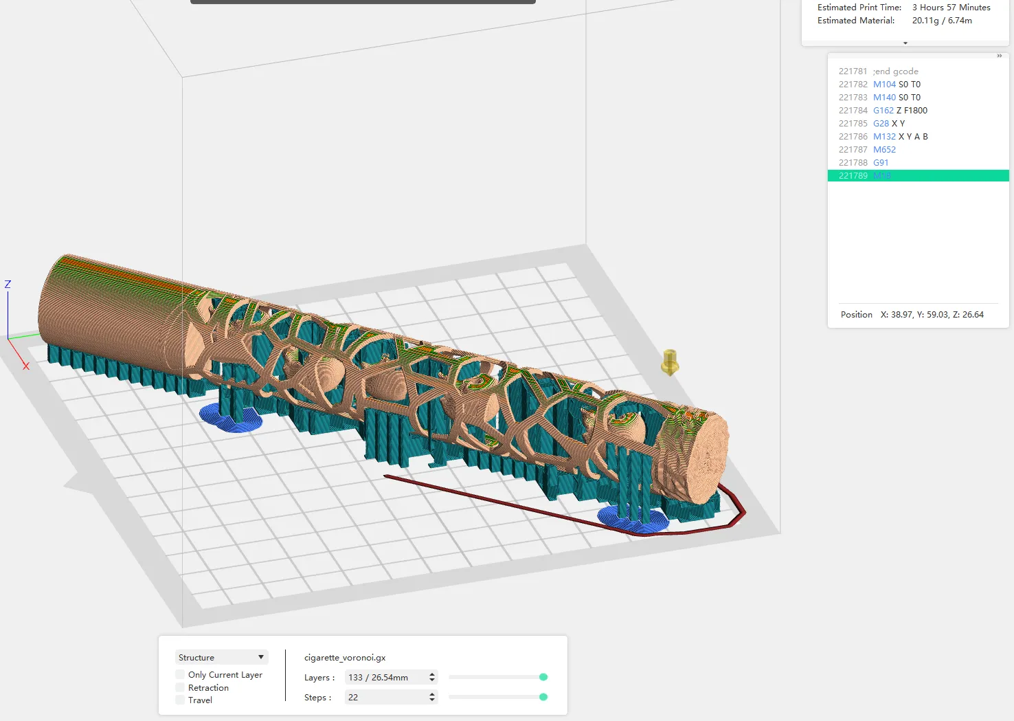Select the highlighted G-code line 221789

pos(918,176)
